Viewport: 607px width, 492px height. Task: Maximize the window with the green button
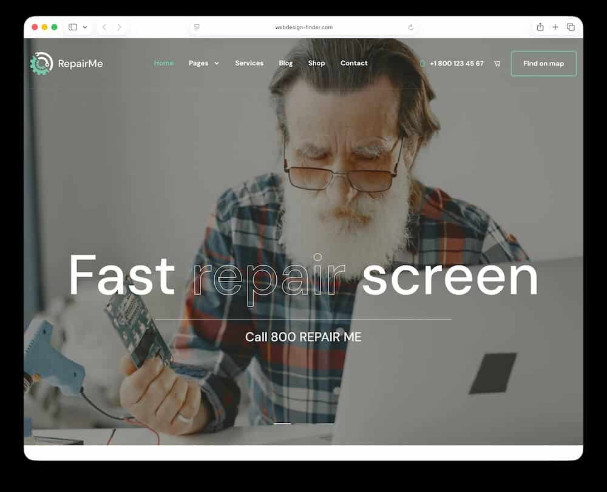pyautogui.click(x=55, y=27)
